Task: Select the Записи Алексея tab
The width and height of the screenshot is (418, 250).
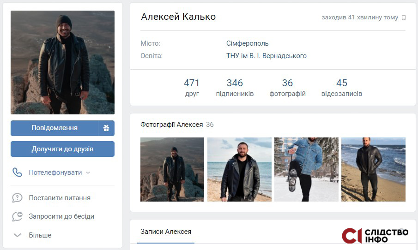Action: [166, 232]
